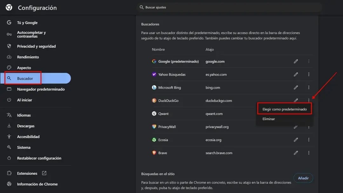This screenshot has width=343, height=193.
Task: Open more options for Microsoft Bing
Action: [309, 87]
